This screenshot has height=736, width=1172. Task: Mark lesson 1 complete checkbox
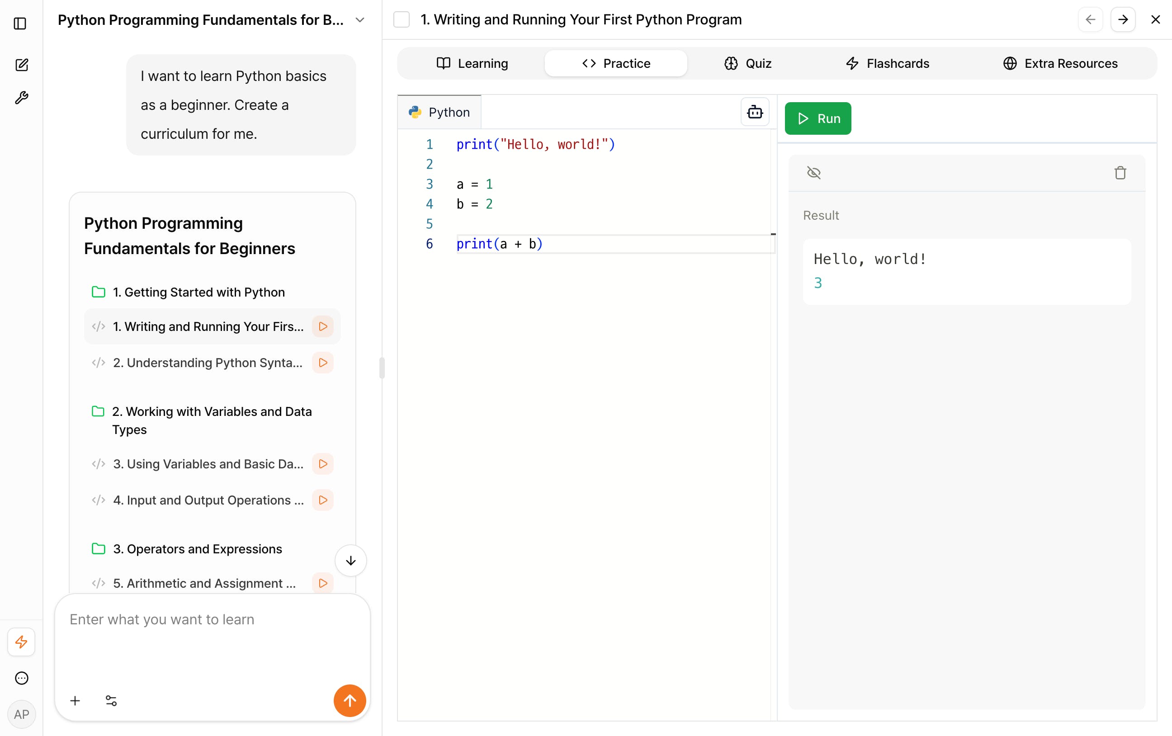(402, 20)
